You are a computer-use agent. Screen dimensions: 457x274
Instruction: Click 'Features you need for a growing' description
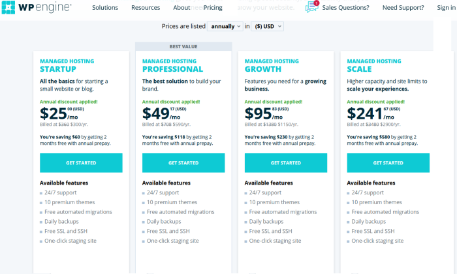coord(285,85)
